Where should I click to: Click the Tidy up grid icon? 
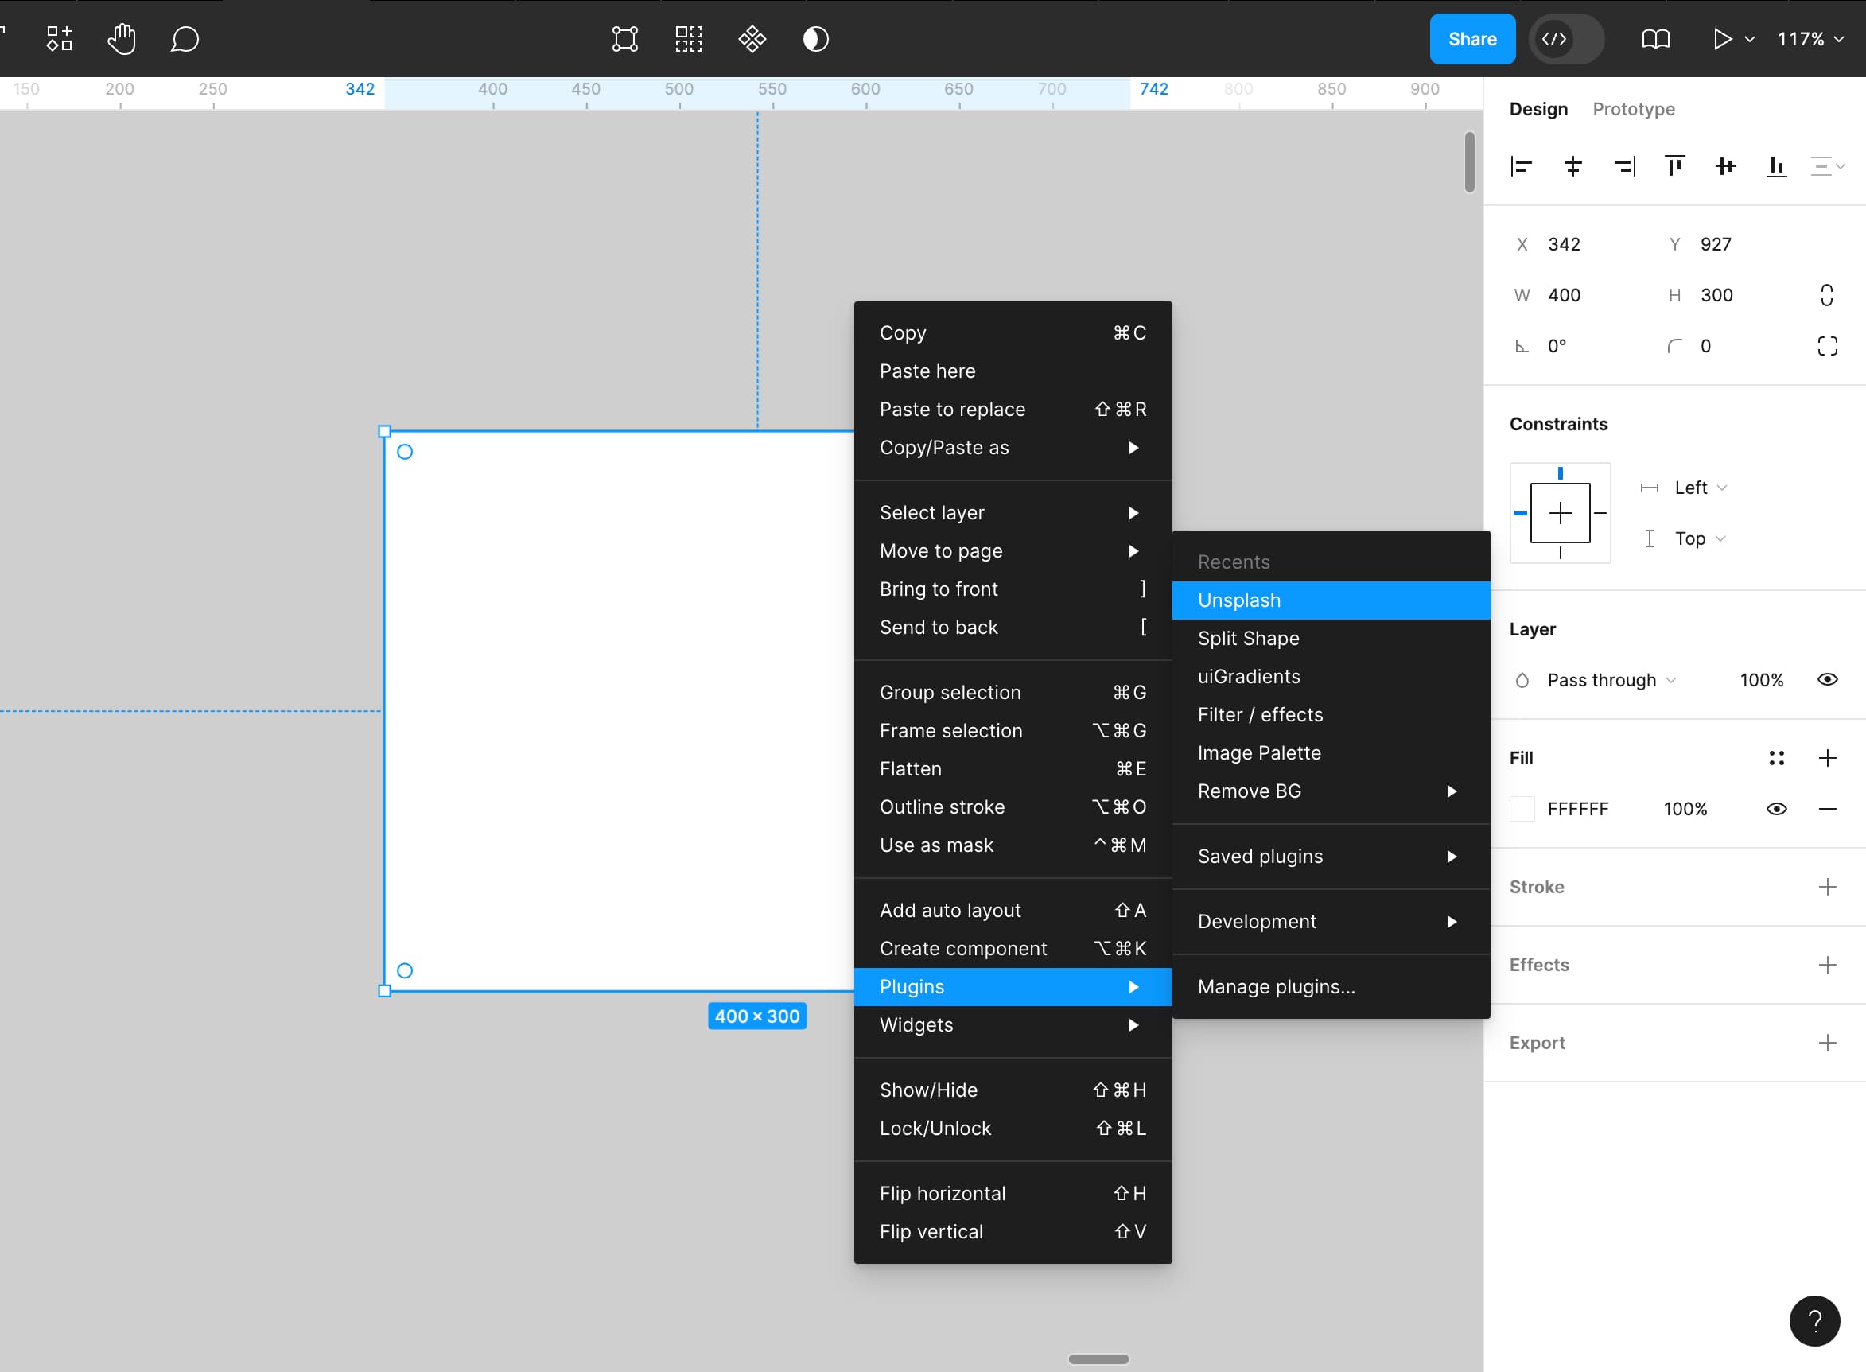[689, 39]
